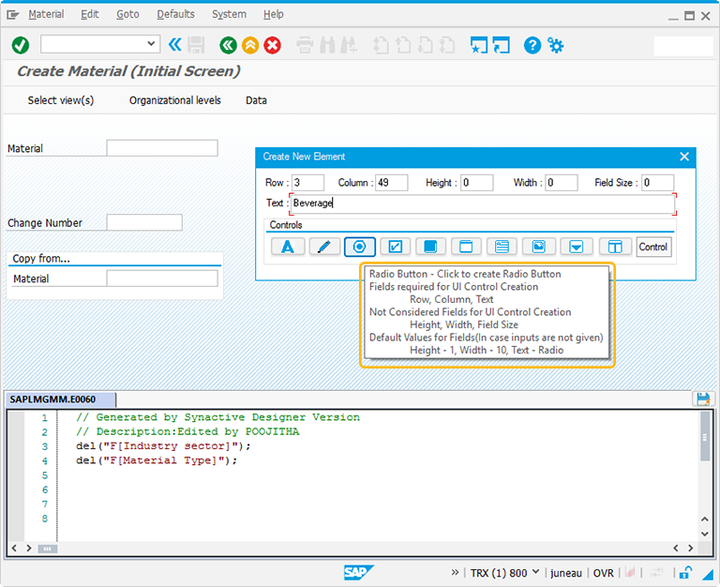Select the Image control icon
Image resolution: width=720 pixels, height=587 pixels.
(x=539, y=247)
